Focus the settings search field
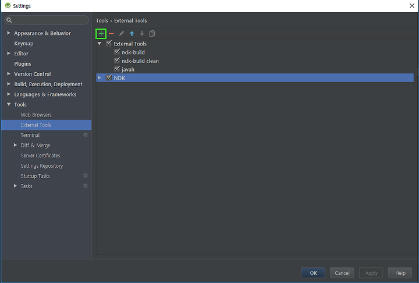The image size is (419, 283). [x=47, y=20]
